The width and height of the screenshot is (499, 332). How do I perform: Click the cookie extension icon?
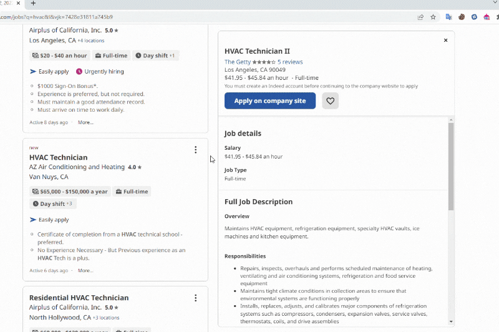point(462,17)
